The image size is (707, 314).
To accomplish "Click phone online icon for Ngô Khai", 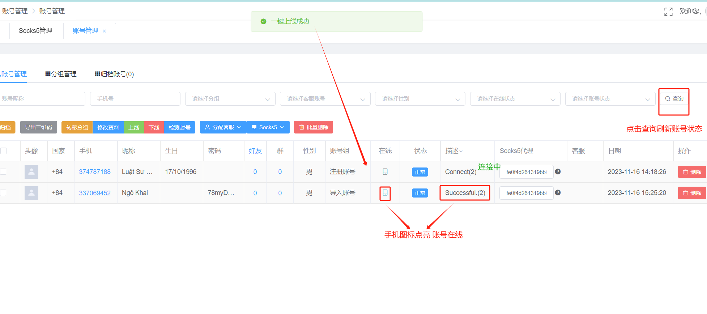I will click(385, 193).
